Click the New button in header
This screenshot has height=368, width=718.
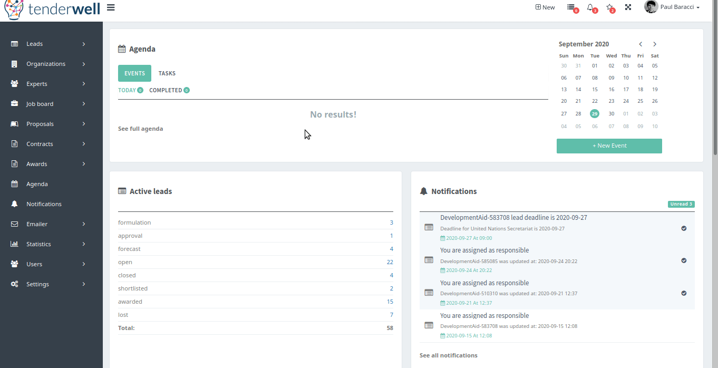coord(545,7)
